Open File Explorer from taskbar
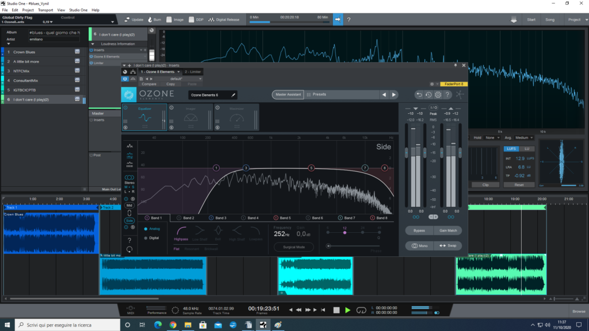589x331 pixels. coord(188,325)
